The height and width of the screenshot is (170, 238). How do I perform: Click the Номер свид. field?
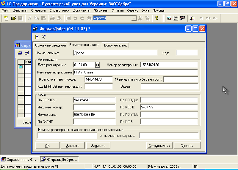pos(94,115)
